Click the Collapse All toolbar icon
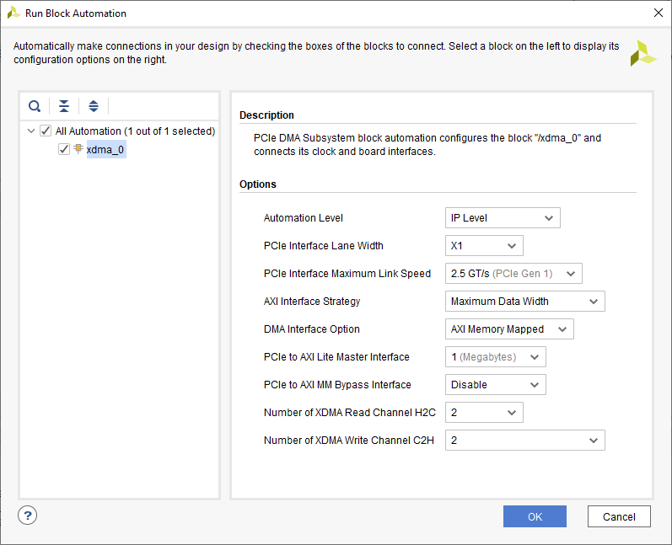Image resolution: width=672 pixels, height=545 pixels. coord(64,106)
